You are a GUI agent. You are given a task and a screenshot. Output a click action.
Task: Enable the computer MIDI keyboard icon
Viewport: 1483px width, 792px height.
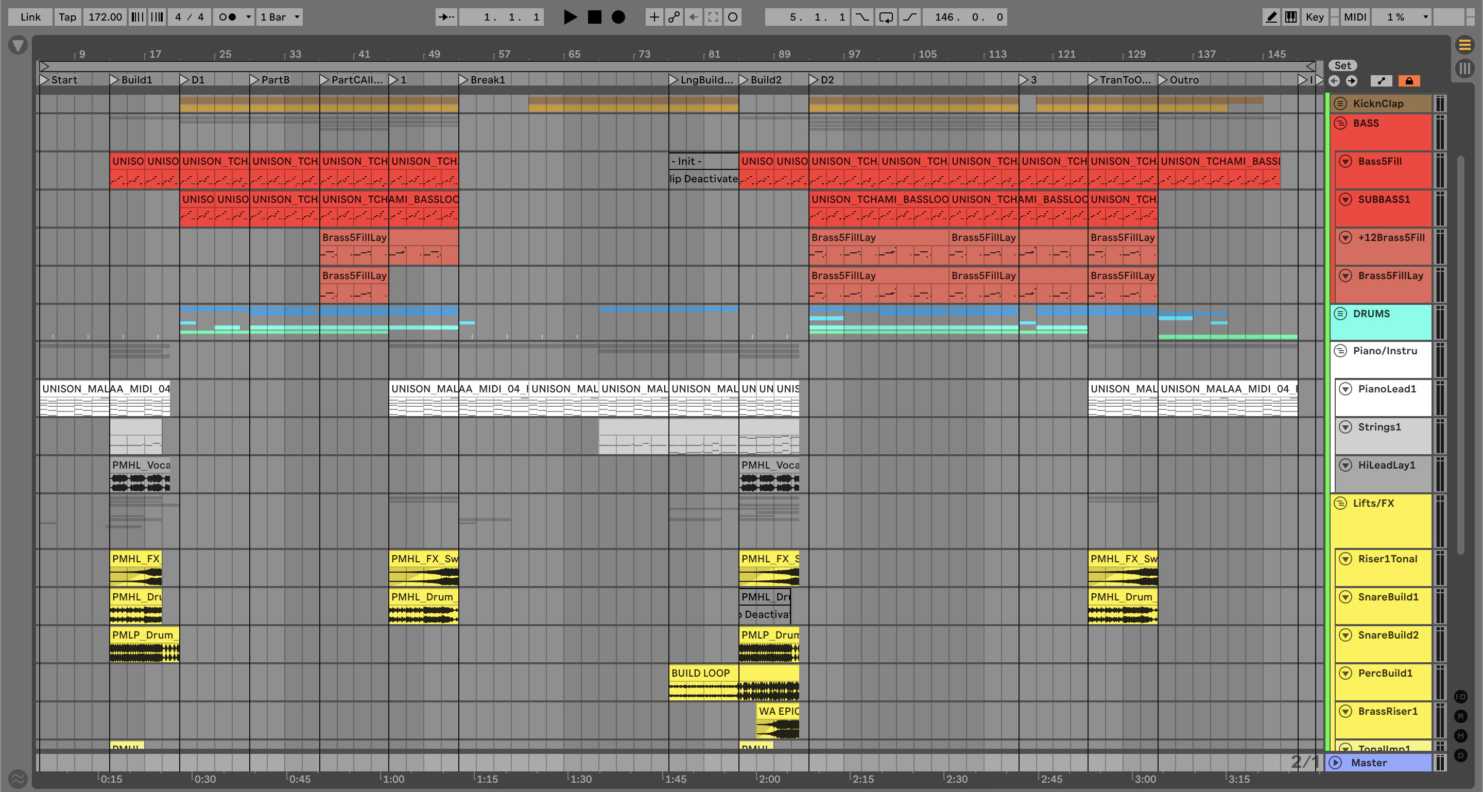point(1291,16)
